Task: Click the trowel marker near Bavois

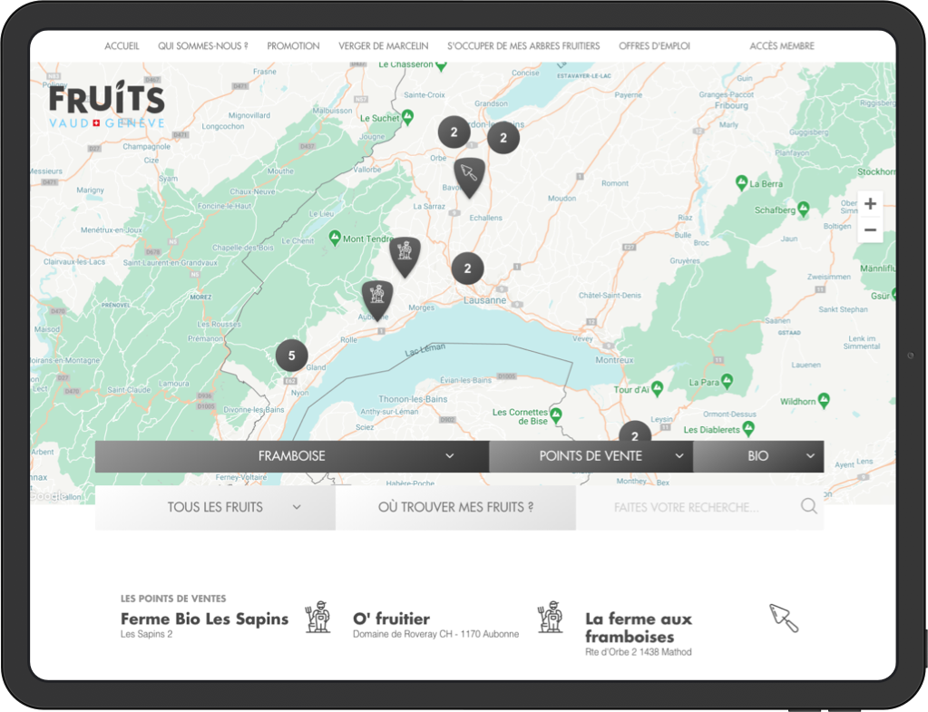Action: click(469, 177)
